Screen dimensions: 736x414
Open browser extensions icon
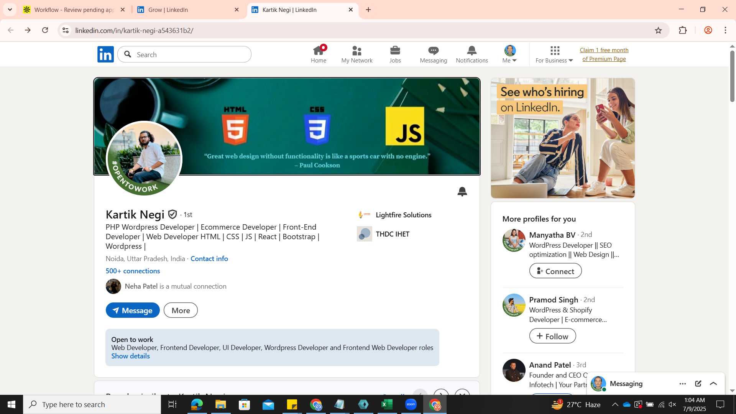pos(683,30)
